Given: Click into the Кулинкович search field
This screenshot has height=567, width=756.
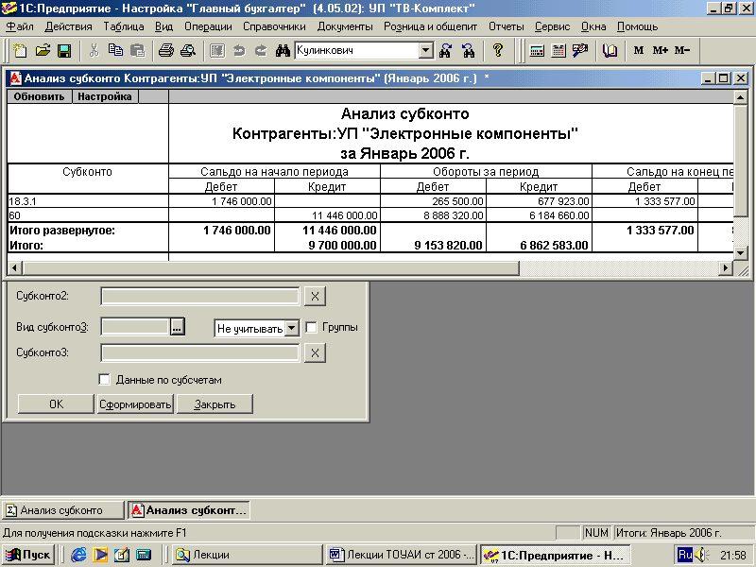Looking at the screenshot, I should click(x=356, y=50).
